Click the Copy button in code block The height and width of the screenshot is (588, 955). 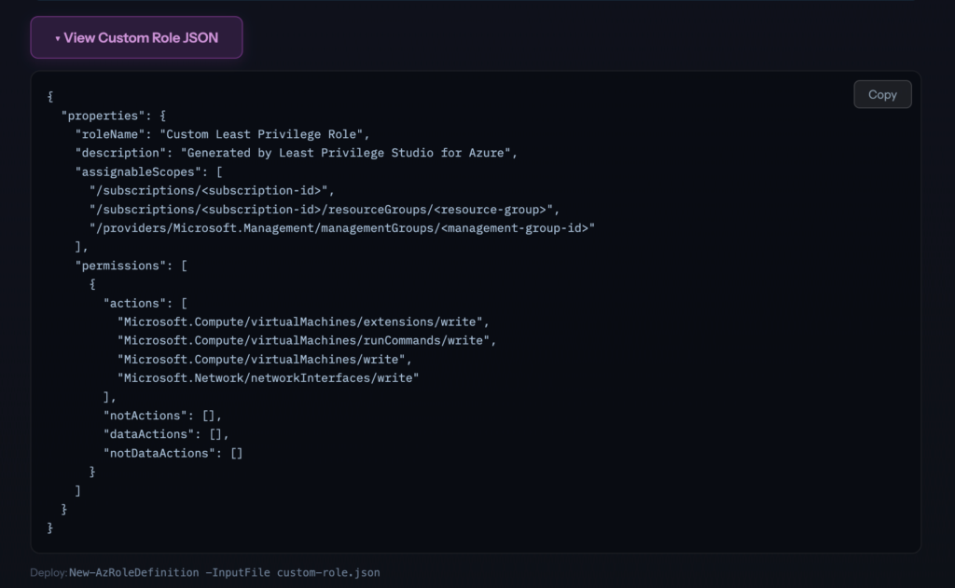881,94
